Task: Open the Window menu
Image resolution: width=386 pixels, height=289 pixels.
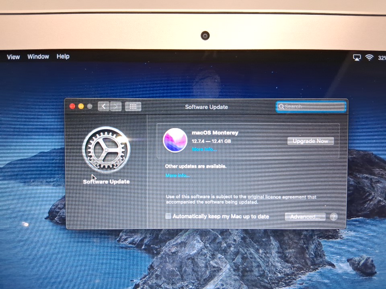Action: [x=38, y=57]
